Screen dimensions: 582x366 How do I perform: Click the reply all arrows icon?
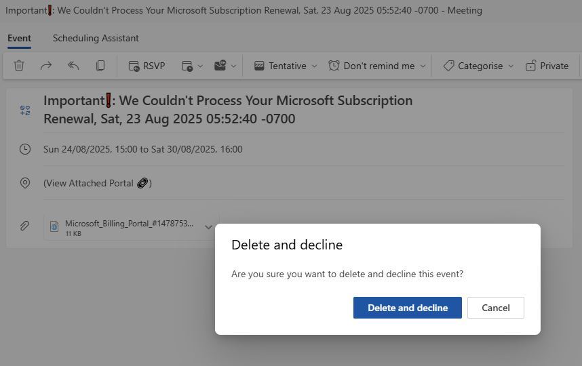pyautogui.click(x=73, y=66)
